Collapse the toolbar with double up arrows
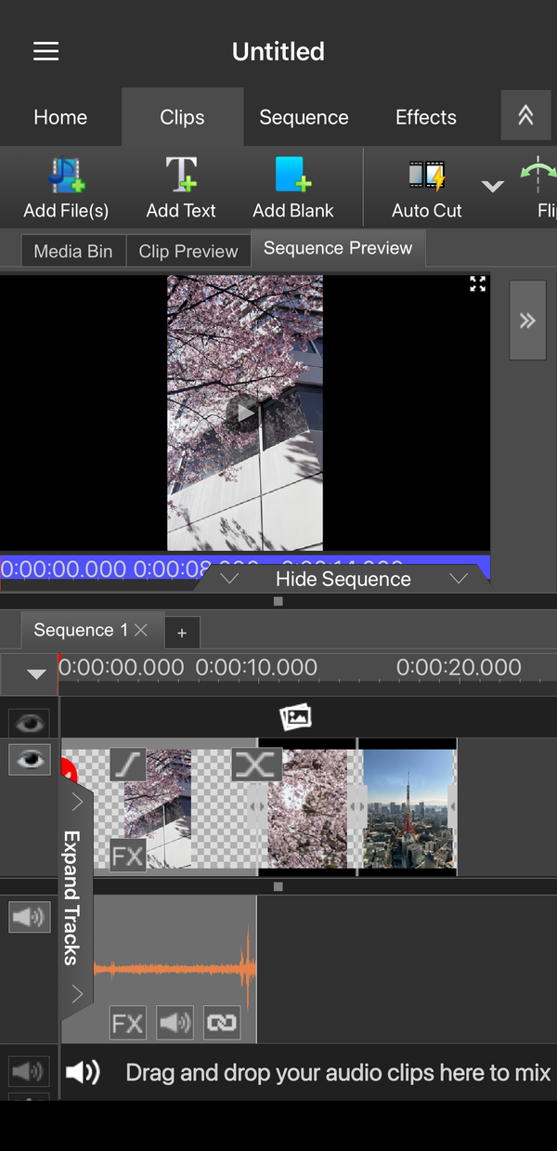Image resolution: width=557 pixels, height=1151 pixels. pyautogui.click(x=525, y=115)
